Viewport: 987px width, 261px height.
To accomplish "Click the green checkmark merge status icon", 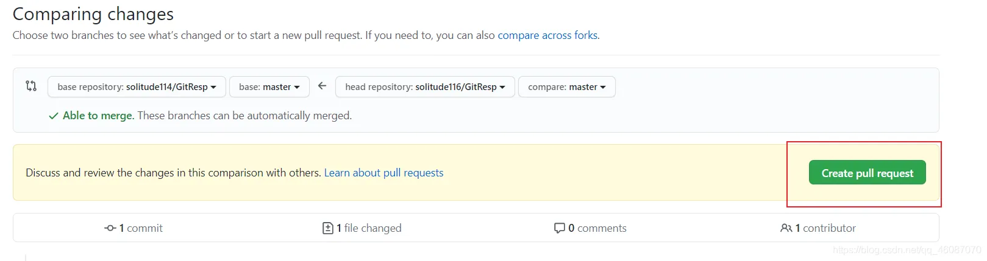I will 54,116.
